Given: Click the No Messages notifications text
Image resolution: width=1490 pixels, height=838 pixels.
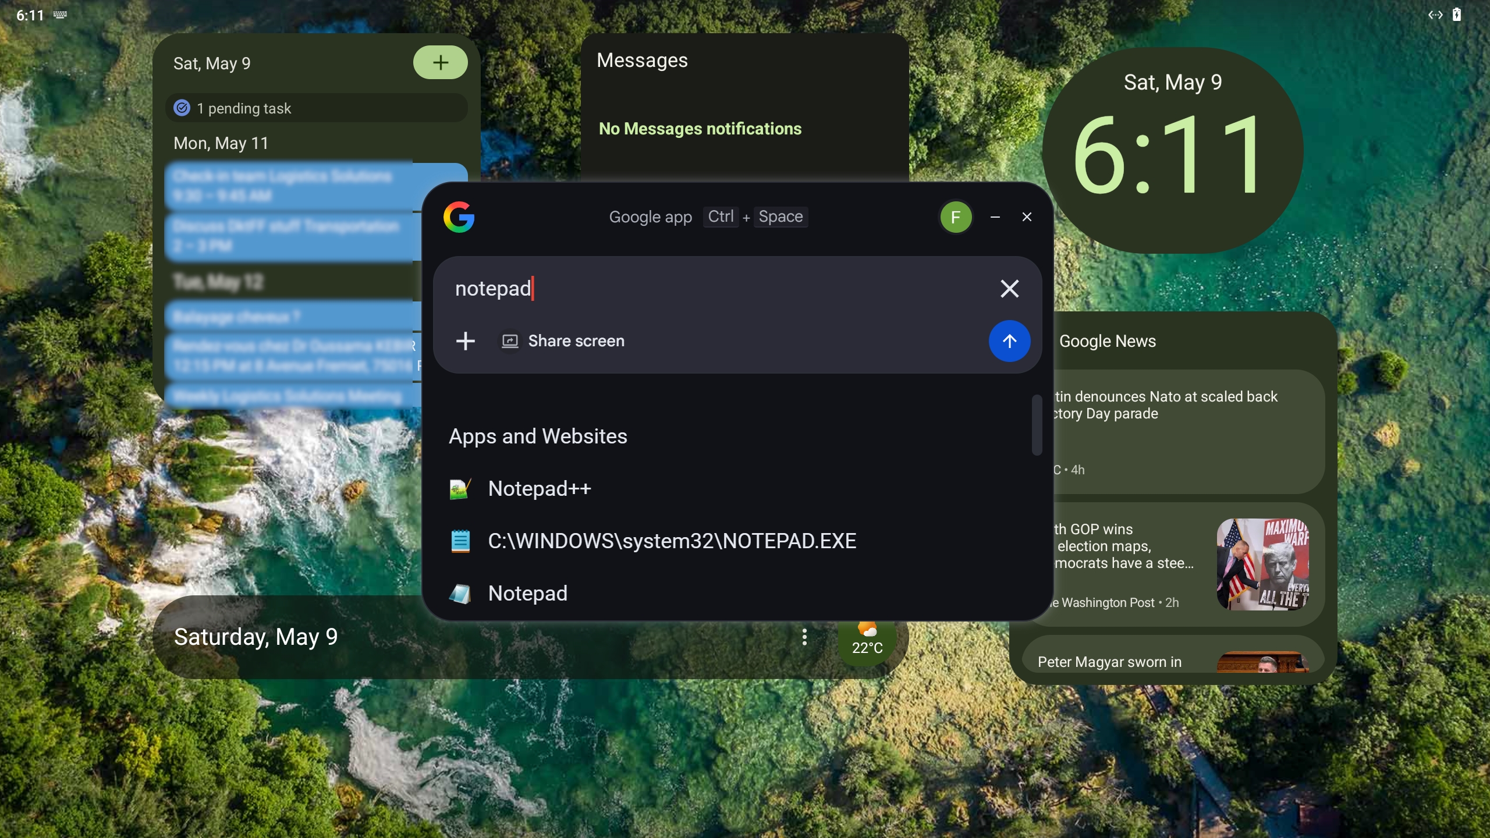Looking at the screenshot, I should (x=700, y=129).
